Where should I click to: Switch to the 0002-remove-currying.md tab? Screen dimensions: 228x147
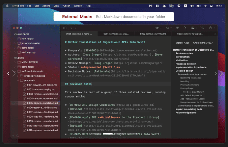[153, 34]
